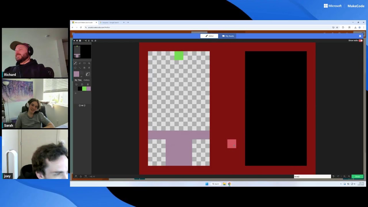The image size is (368, 207).
Task: Edit the tilemap height value 15
Action: click(x=85, y=176)
